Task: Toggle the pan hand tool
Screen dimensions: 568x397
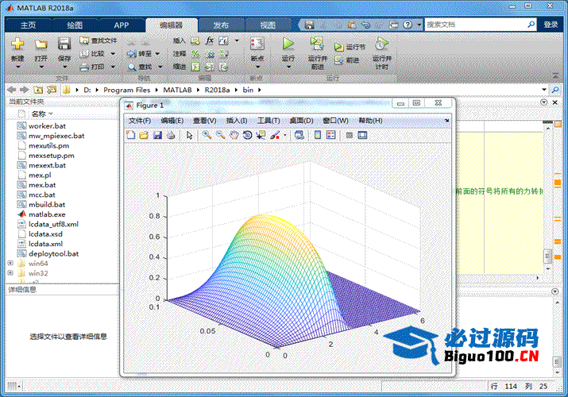Action: 234,135
